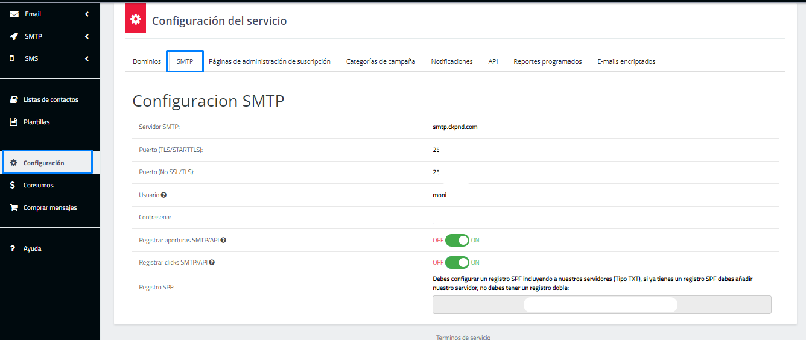Expand the SMTP sidebar menu arrow
This screenshot has height=340, width=806.
87,36
